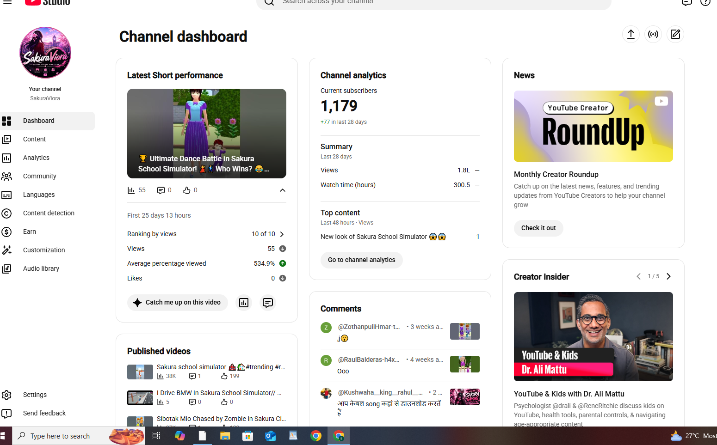Image resolution: width=717 pixels, height=445 pixels.
Task: Collapse the Latest Short performance details
Action: tap(283, 190)
